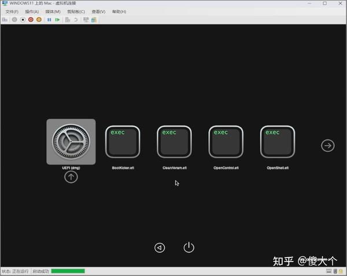Click the last toolbar icon beside enhanced session
Image resolution: width=347 pixels, height=276 pixels.
(x=94, y=20)
